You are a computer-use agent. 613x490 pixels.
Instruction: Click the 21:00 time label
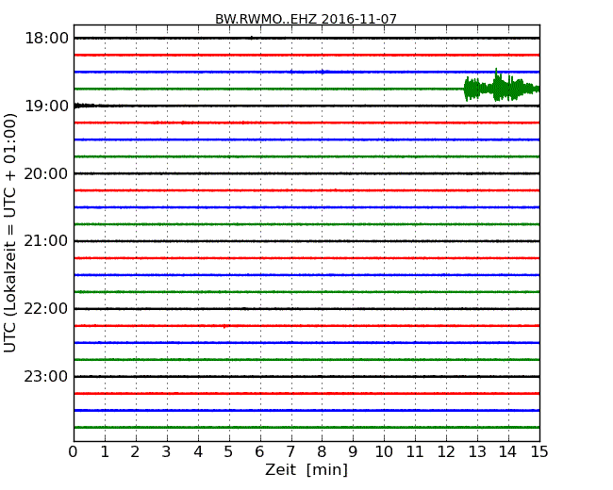click(46, 241)
